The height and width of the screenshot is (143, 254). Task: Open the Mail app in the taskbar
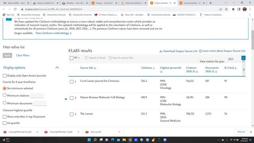tap(118, 140)
